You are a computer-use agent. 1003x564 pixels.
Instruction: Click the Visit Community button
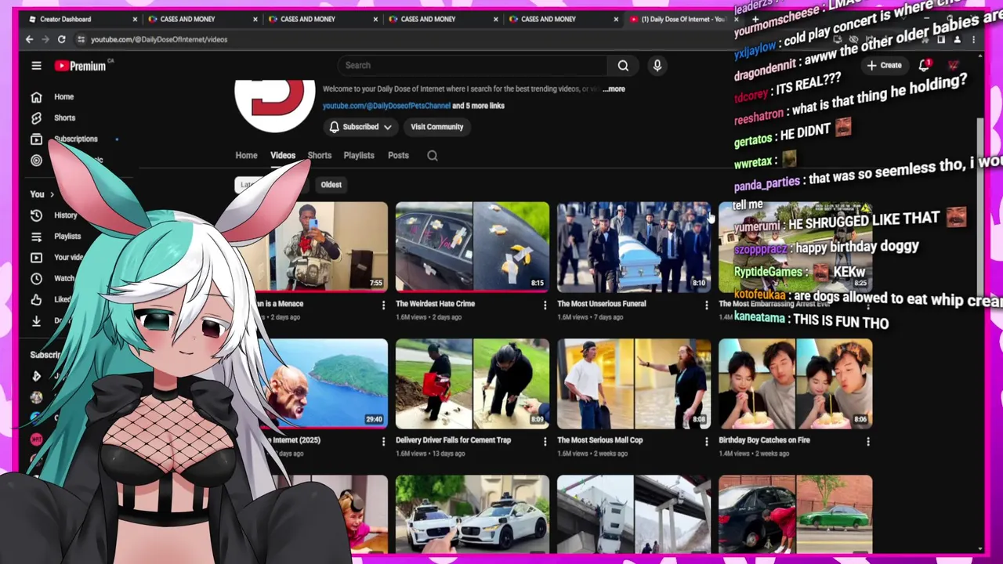437,127
